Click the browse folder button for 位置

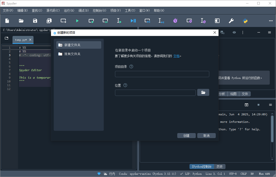click(203, 92)
